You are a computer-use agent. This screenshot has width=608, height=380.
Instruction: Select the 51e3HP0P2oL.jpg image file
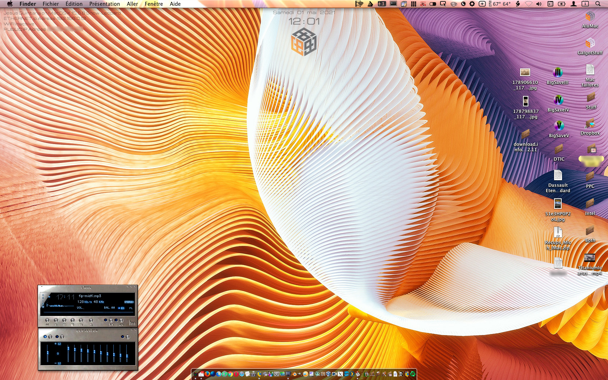click(x=558, y=204)
